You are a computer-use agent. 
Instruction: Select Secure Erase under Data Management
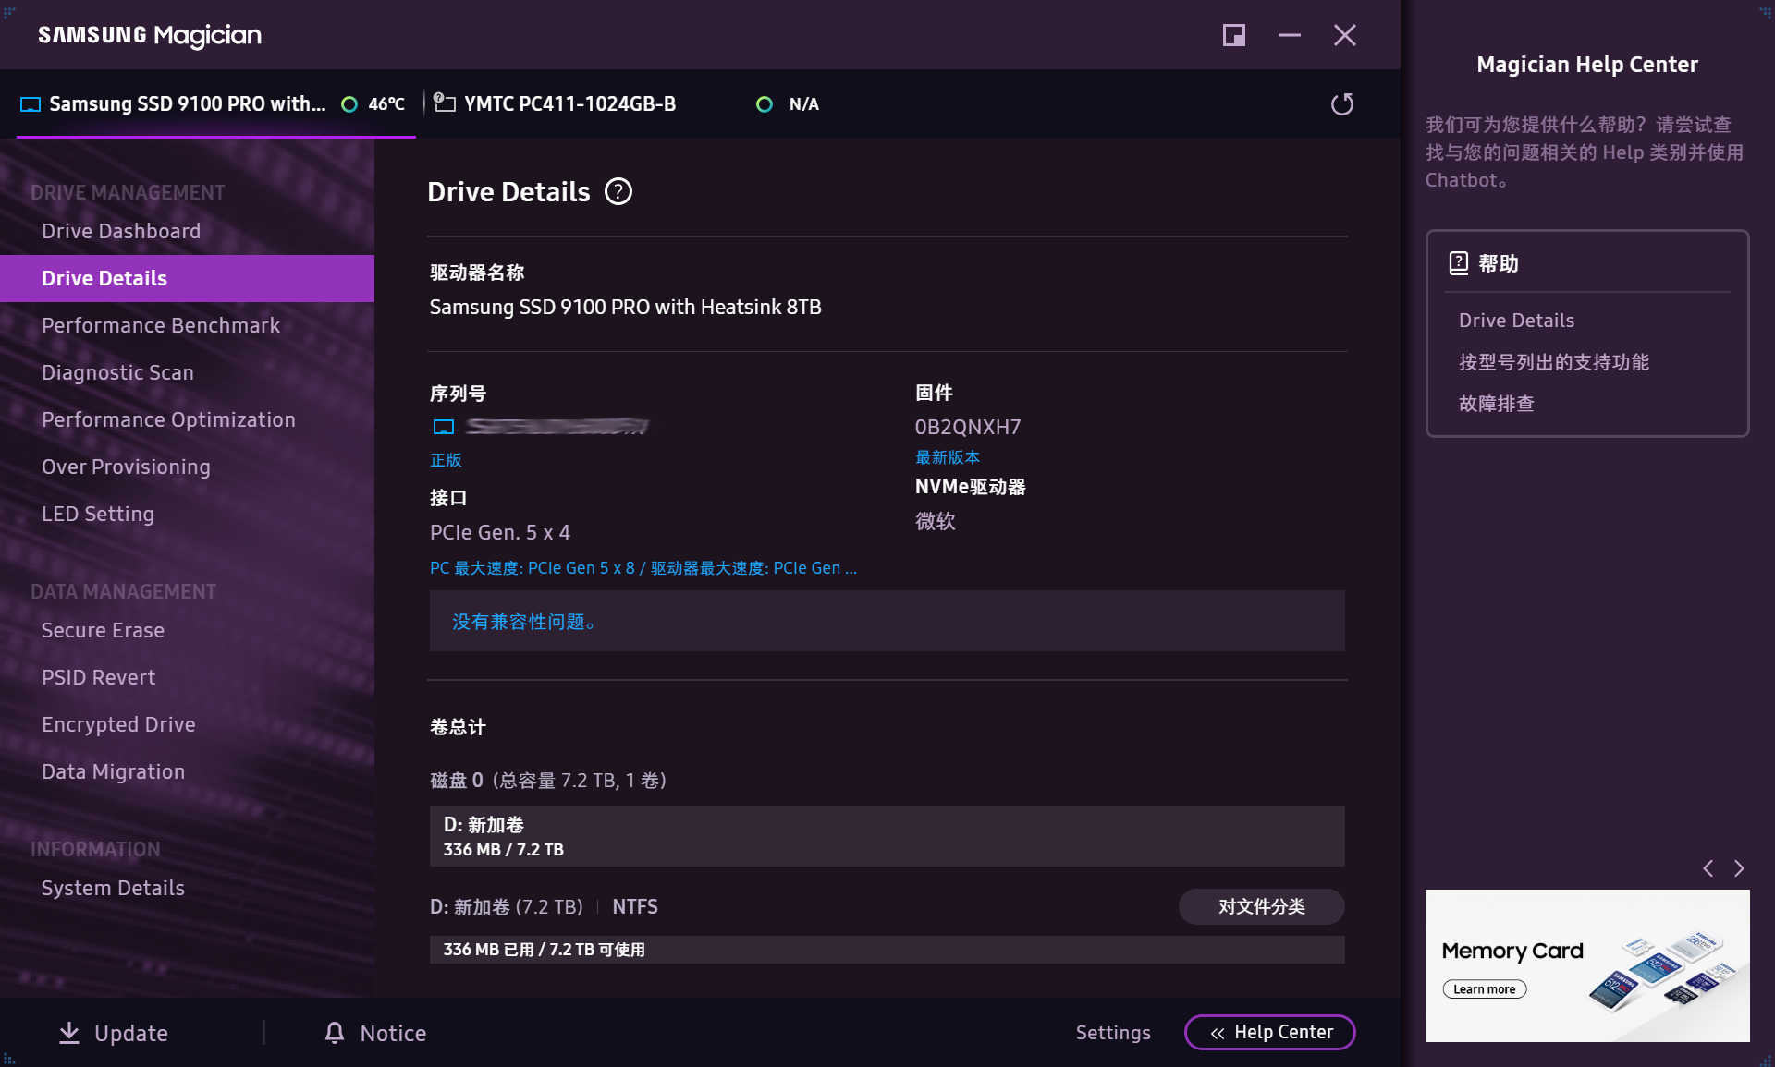[103, 630]
